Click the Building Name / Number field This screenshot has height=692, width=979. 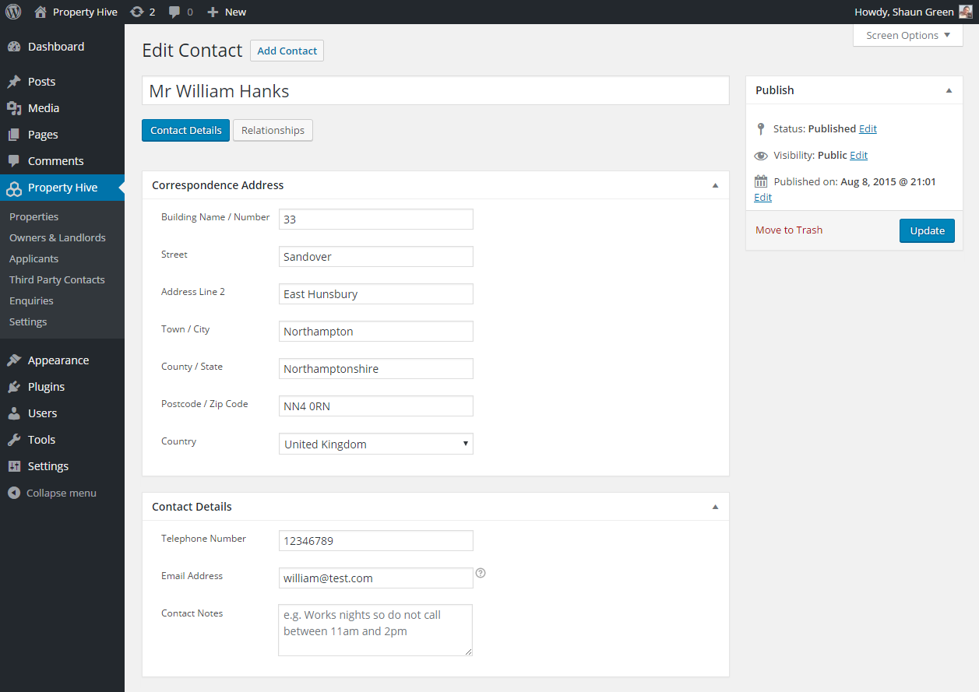click(376, 219)
